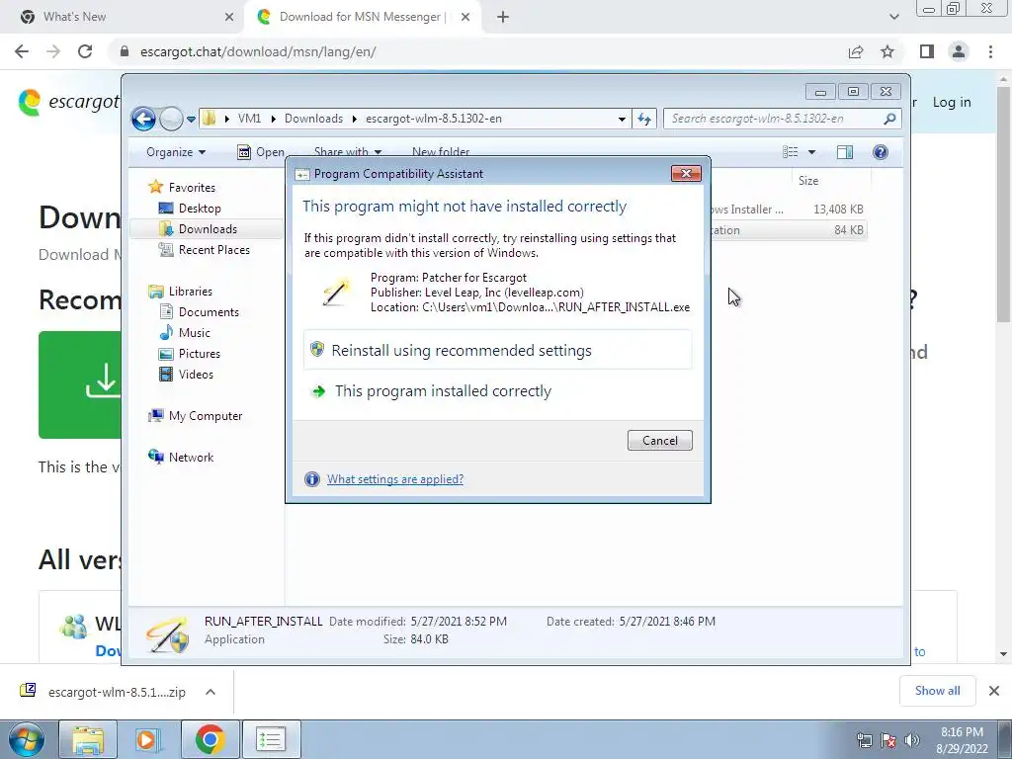Expand the address bar history dropdown
The width and height of the screenshot is (1012, 759).
622,119
